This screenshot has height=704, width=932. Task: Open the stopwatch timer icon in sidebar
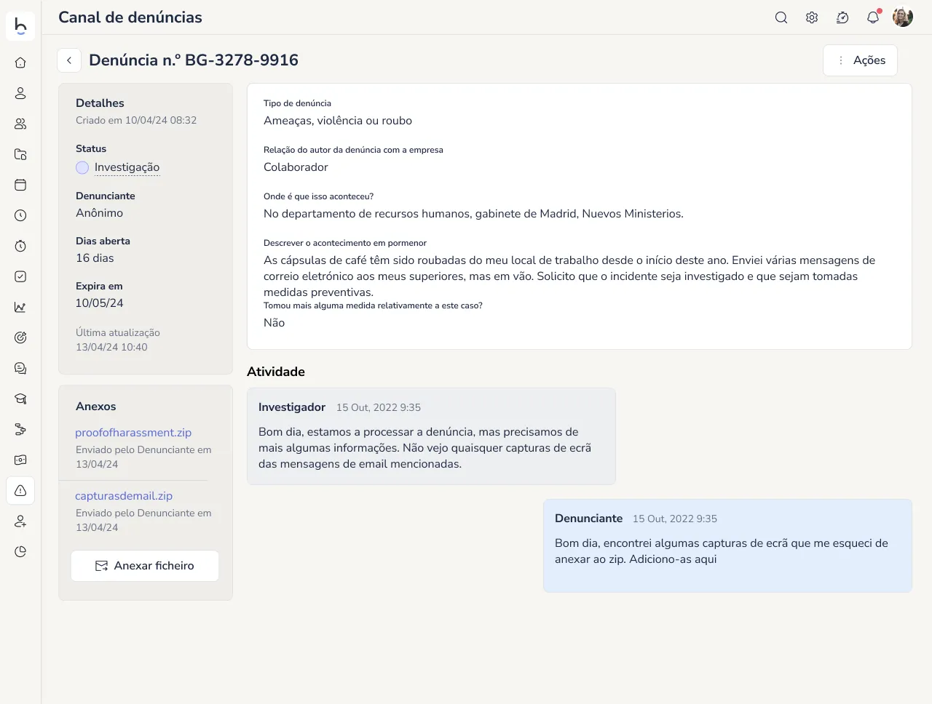coord(20,246)
